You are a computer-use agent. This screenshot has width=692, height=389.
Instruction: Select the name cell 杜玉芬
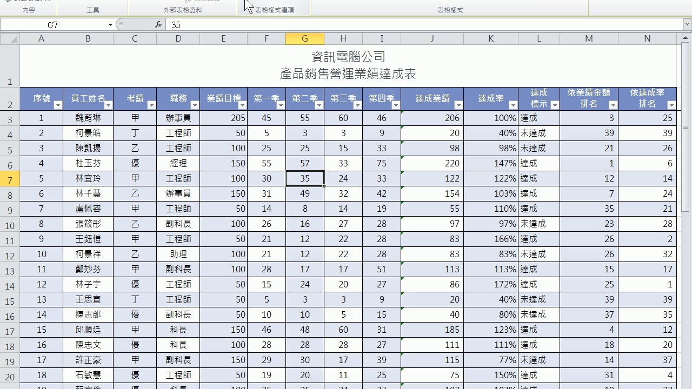[x=88, y=163]
